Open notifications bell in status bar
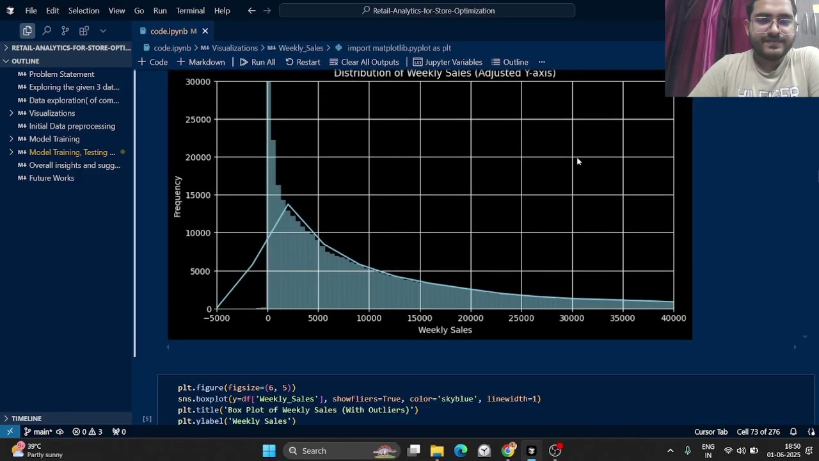 click(x=793, y=432)
